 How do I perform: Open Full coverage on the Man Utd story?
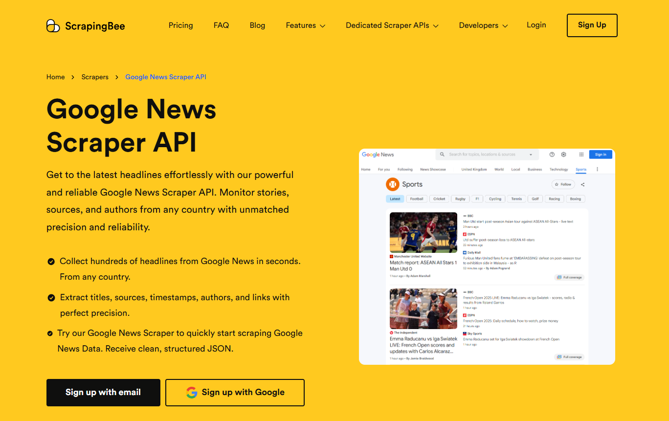[569, 277]
